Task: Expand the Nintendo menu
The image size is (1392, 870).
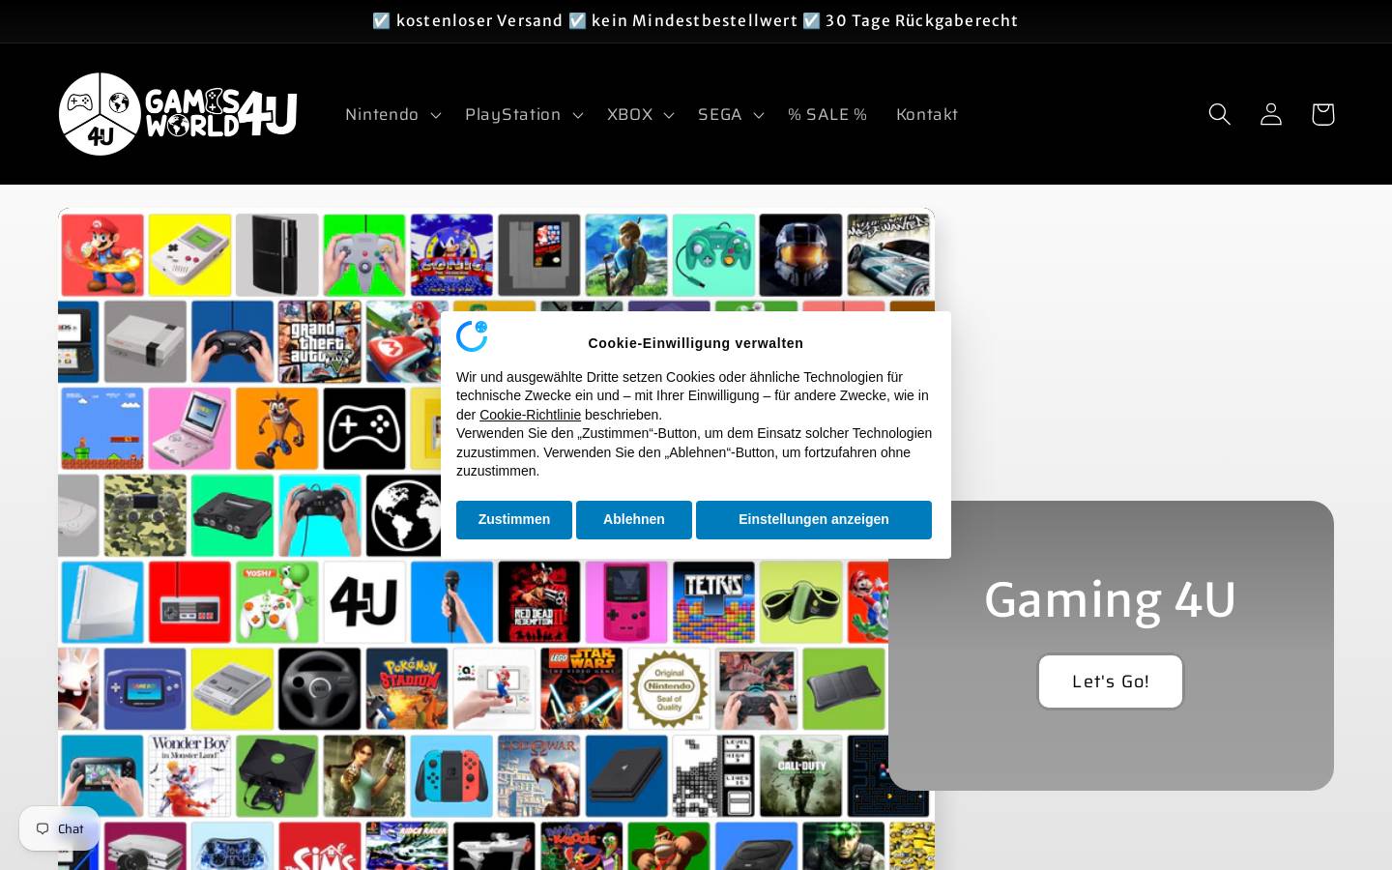Action: point(392,114)
